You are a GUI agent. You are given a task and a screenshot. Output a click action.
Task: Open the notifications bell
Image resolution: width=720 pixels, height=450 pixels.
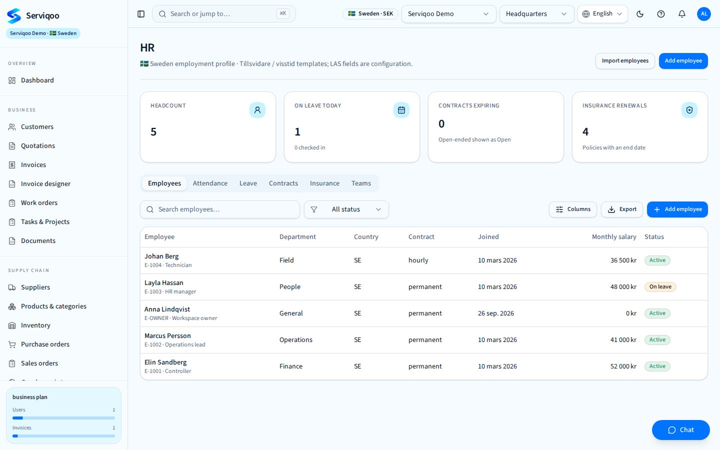[x=682, y=14]
